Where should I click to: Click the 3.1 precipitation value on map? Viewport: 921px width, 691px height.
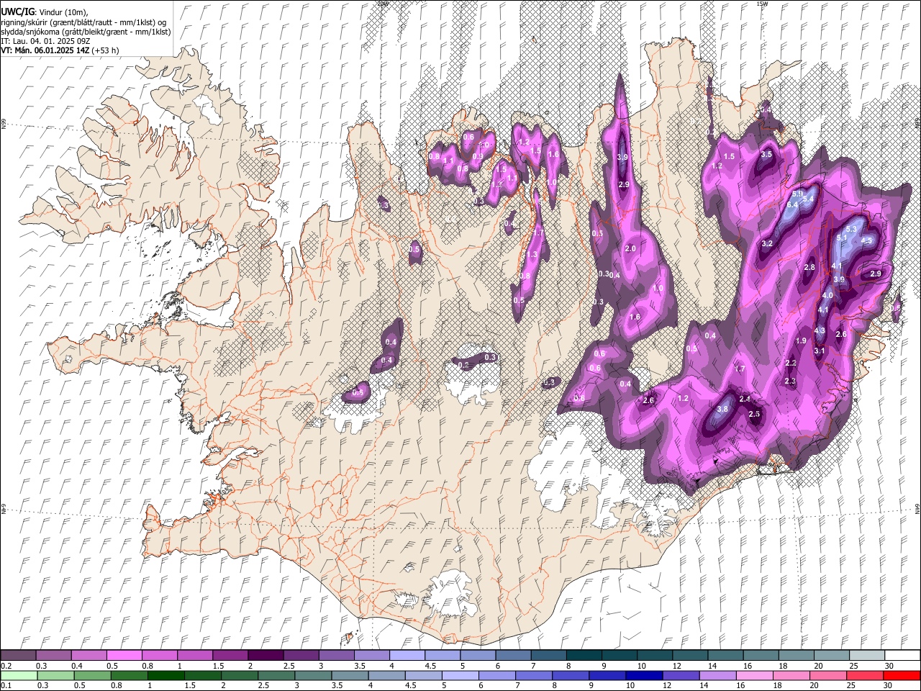click(820, 351)
